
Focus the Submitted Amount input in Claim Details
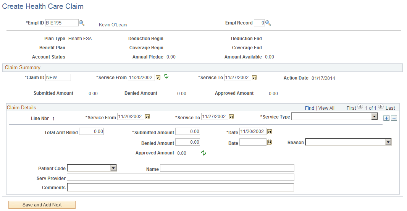[188, 131]
